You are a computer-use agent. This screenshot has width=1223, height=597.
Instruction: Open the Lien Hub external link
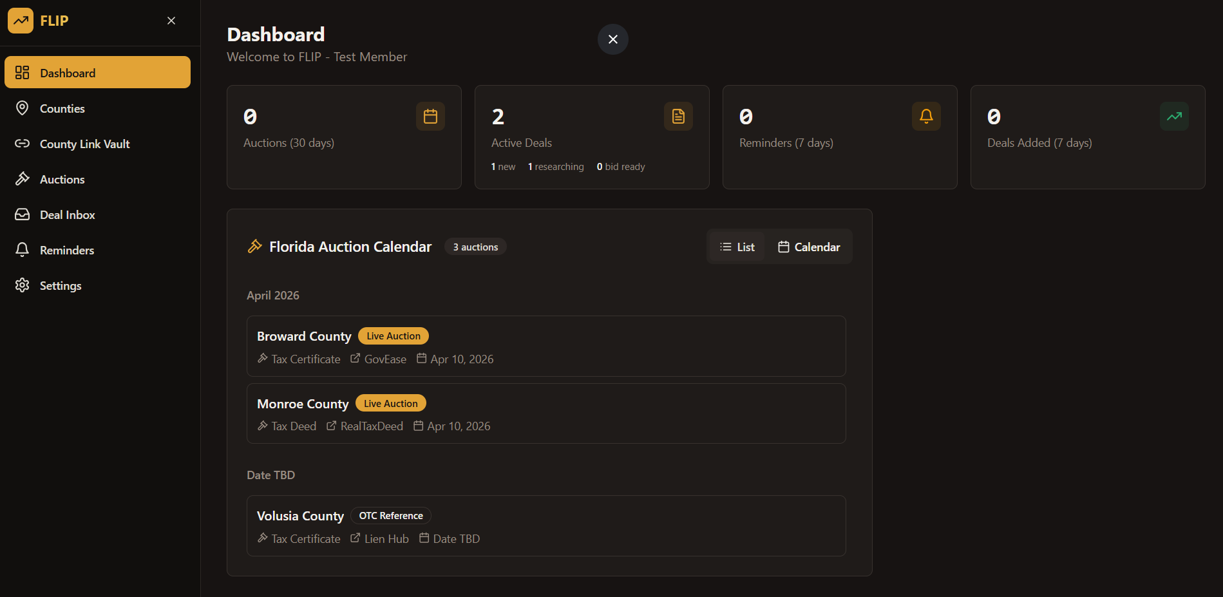pyautogui.click(x=379, y=538)
